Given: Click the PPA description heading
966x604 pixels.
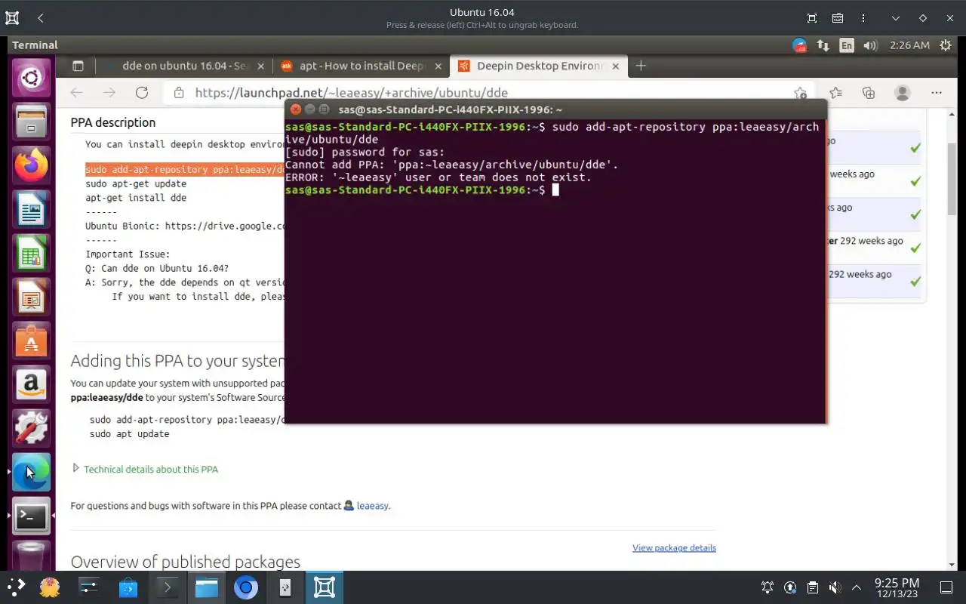Looking at the screenshot, I should pyautogui.click(x=113, y=122).
